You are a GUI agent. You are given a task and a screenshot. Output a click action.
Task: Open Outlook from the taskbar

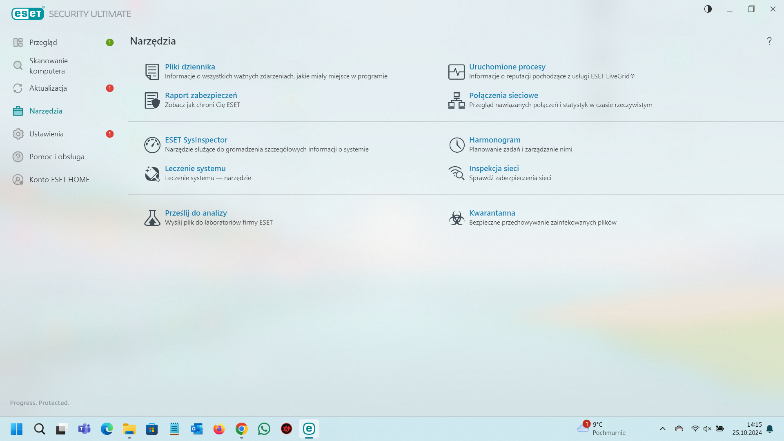click(197, 429)
